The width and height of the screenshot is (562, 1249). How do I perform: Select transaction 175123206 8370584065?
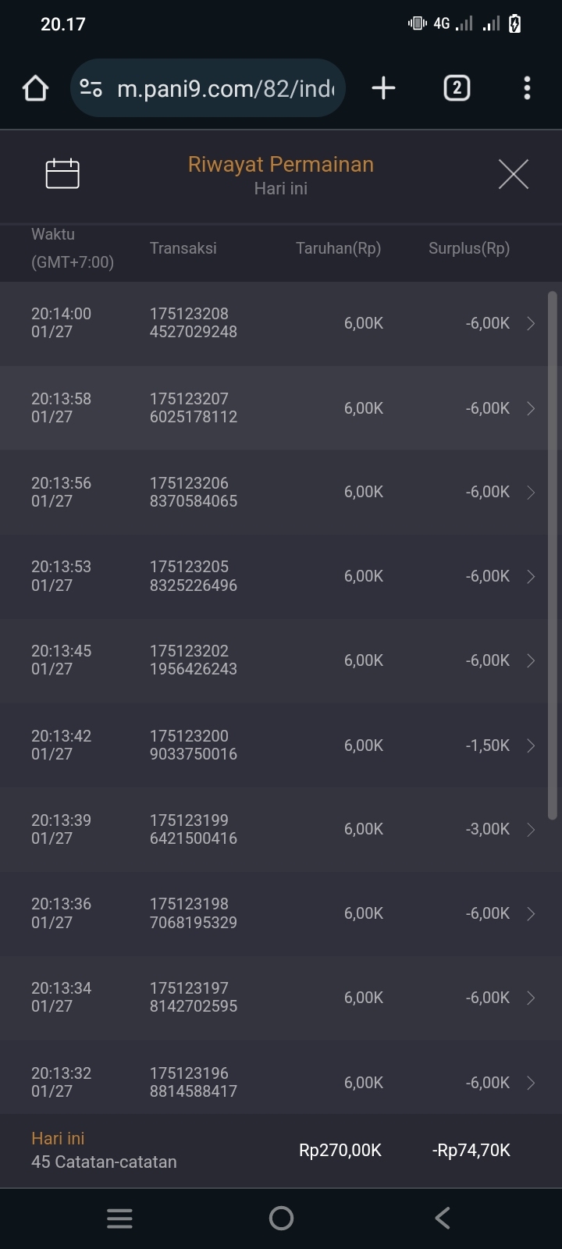(194, 493)
